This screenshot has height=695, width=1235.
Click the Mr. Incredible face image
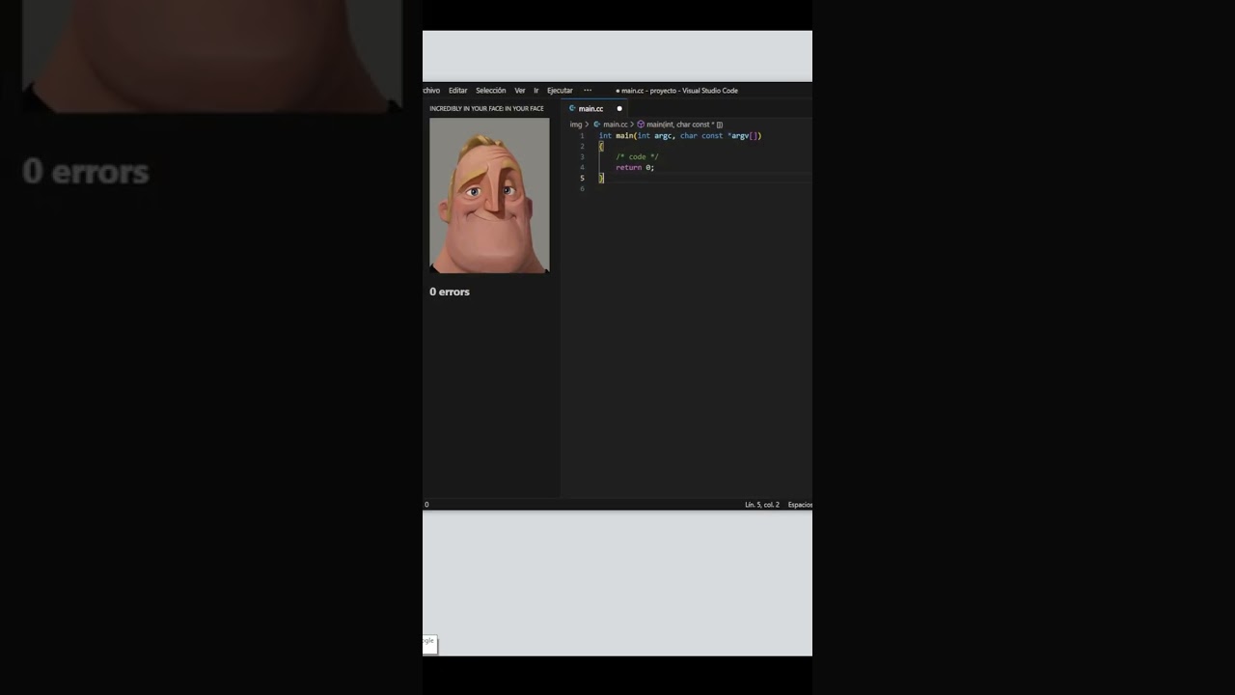click(x=489, y=195)
